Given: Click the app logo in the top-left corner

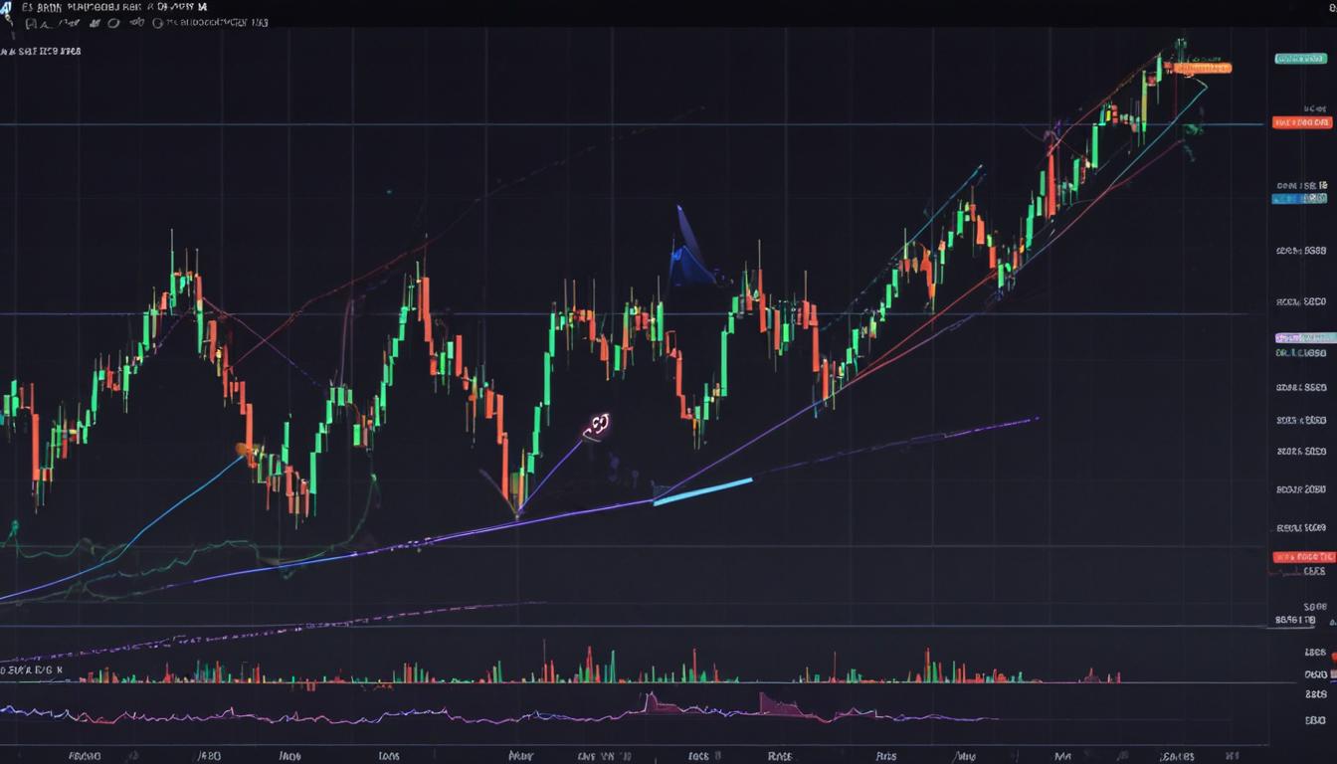Looking at the screenshot, I should [8, 8].
